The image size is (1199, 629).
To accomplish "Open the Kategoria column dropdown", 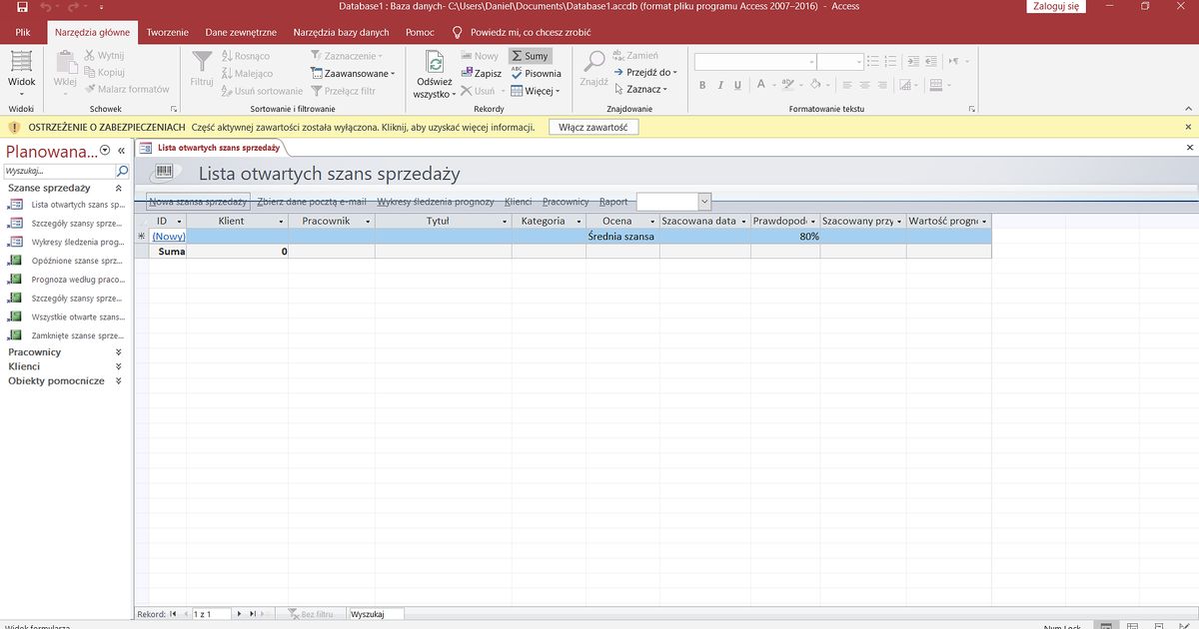I will (580, 221).
